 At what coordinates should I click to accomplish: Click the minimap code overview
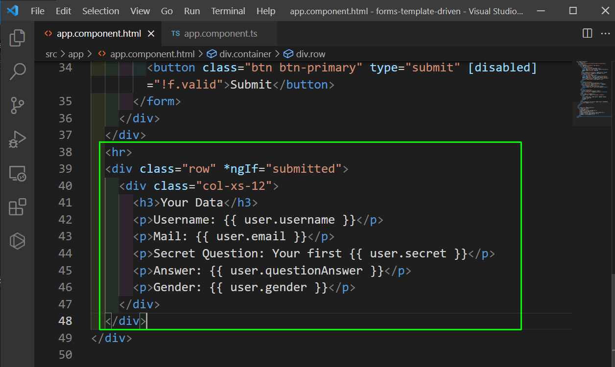(x=592, y=89)
